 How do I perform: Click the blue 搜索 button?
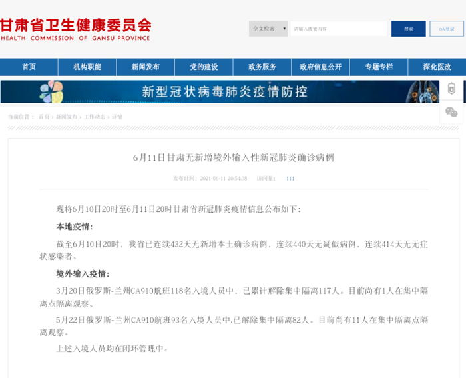pos(408,29)
